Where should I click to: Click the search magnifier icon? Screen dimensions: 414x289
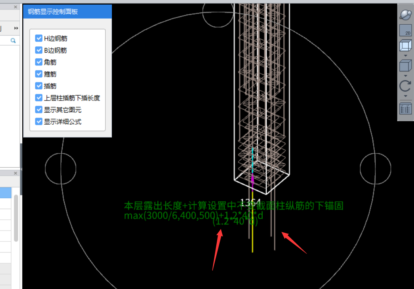tap(13, 40)
